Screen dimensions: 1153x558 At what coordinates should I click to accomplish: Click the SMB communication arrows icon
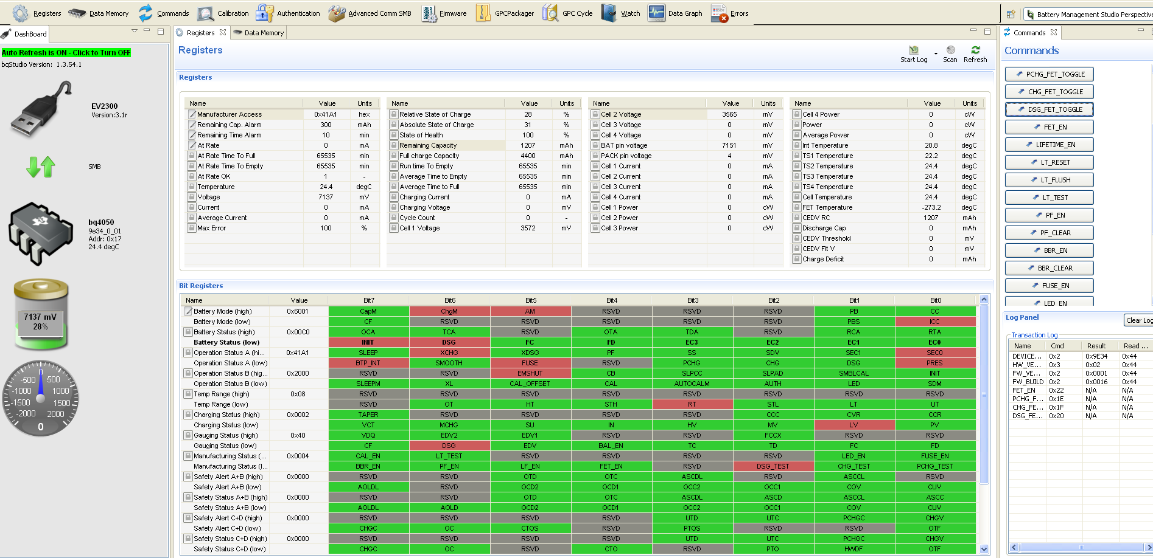click(41, 167)
